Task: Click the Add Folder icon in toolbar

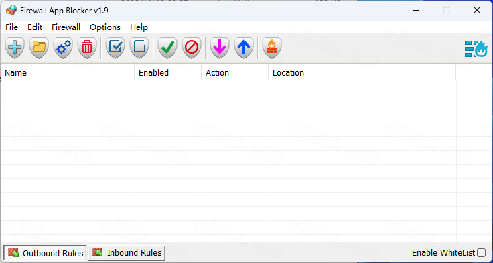Action: pos(39,48)
